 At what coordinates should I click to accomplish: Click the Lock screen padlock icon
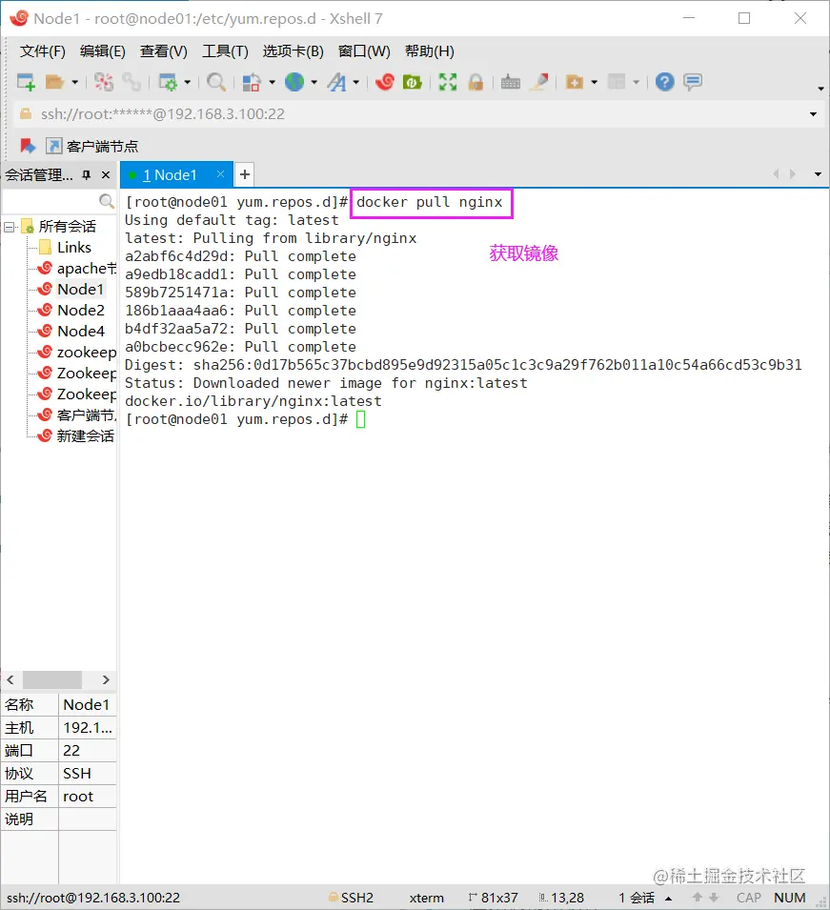click(476, 82)
